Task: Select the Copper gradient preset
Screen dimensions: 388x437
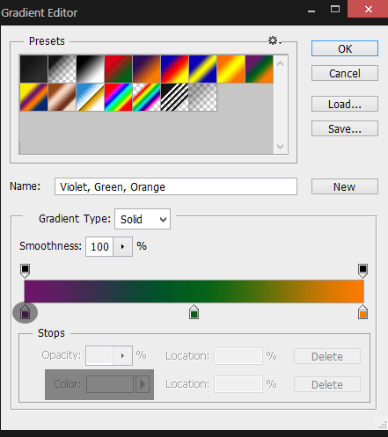Action: click(x=62, y=97)
